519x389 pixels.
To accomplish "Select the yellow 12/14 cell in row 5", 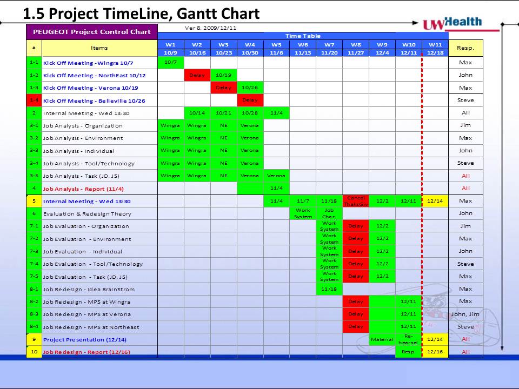I will pyautogui.click(x=435, y=201).
